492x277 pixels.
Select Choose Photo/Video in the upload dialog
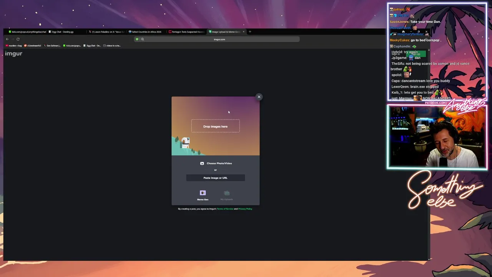click(219, 163)
